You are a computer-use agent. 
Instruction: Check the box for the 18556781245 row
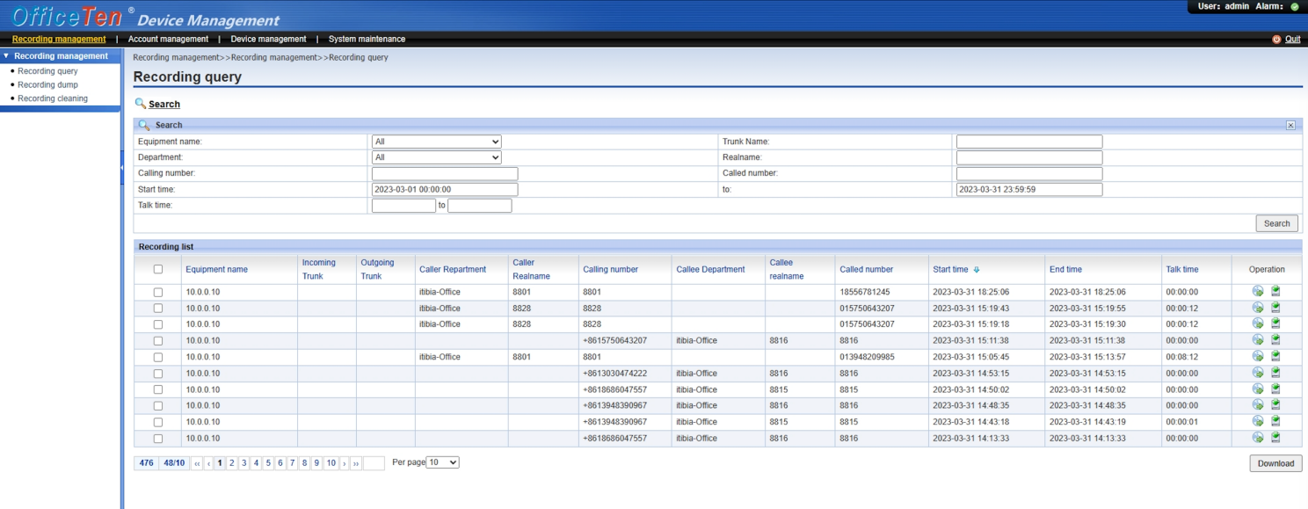pos(158,292)
